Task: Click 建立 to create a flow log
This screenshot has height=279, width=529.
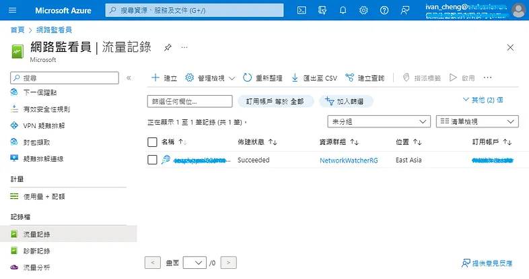Action: 164,78
